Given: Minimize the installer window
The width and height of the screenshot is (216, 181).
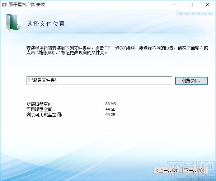Looking at the screenshot, I should 175,5.
